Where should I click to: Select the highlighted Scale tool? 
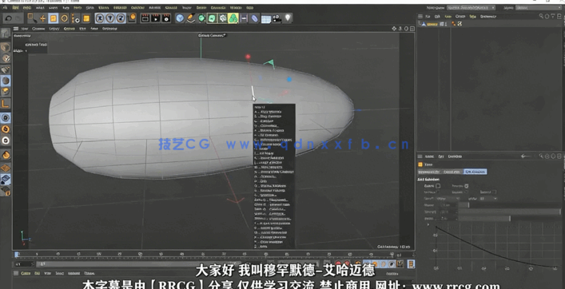(54, 18)
